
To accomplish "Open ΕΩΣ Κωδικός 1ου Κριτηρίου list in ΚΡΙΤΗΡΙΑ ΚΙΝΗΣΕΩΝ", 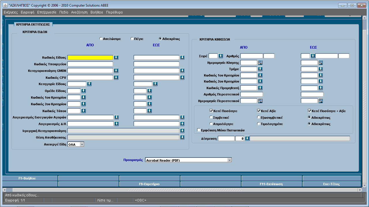I will (321, 75).
